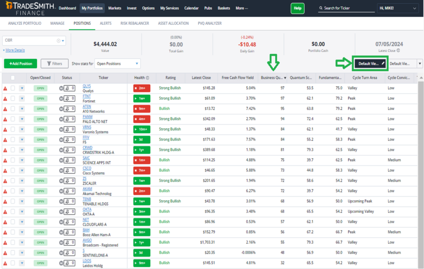Click the search magnifier icon
The height and width of the screenshot is (269, 424).
[321, 8]
